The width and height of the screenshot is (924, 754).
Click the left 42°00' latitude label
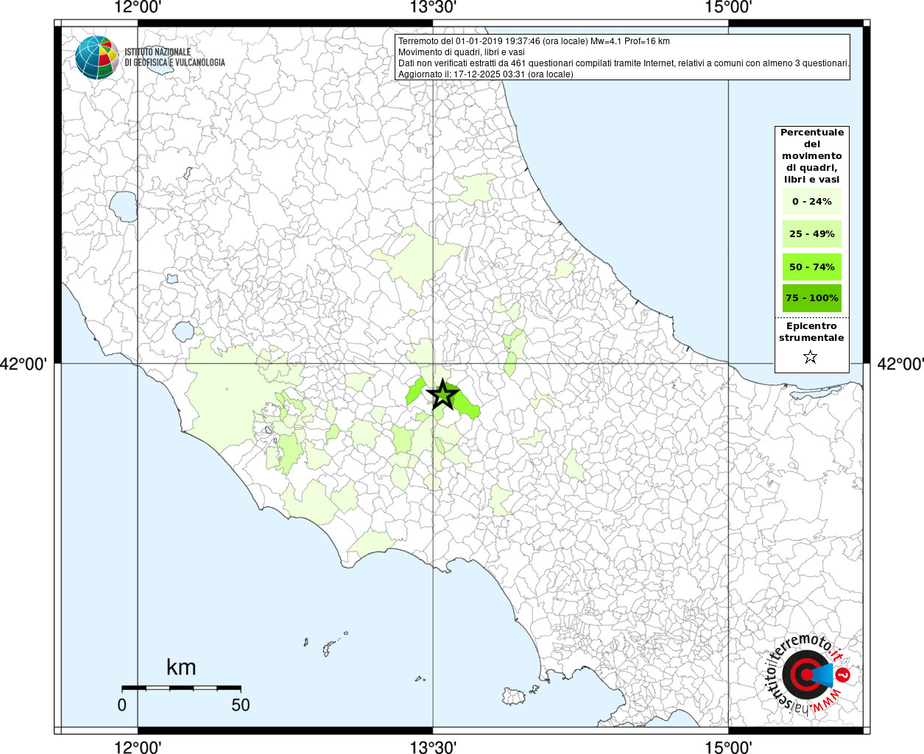pyautogui.click(x=24, y=364)
